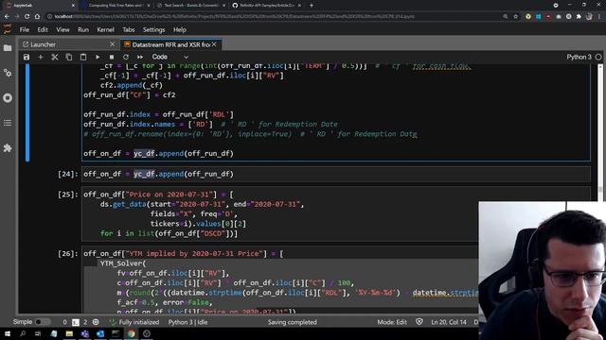This screenshot has height=340, width=606.
Task: Open the File menu
Action: click(25, 29)
